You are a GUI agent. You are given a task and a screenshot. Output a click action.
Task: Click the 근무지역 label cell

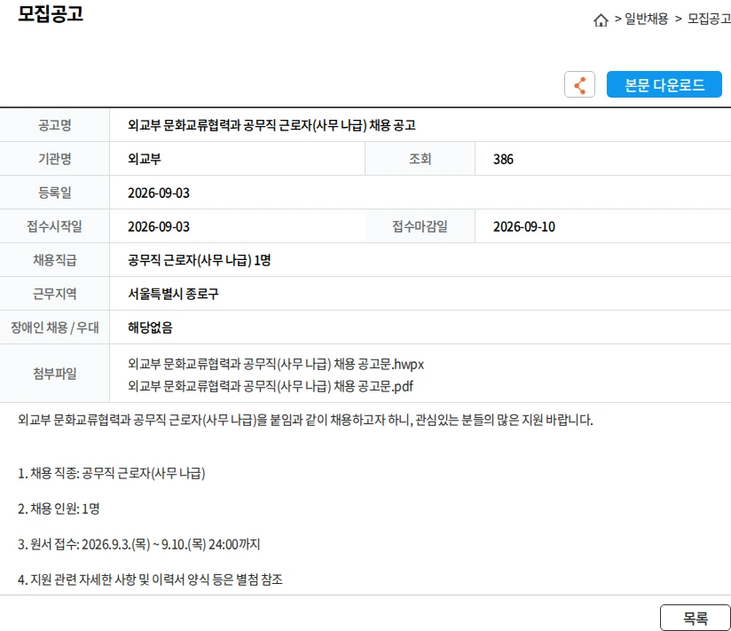54,294
